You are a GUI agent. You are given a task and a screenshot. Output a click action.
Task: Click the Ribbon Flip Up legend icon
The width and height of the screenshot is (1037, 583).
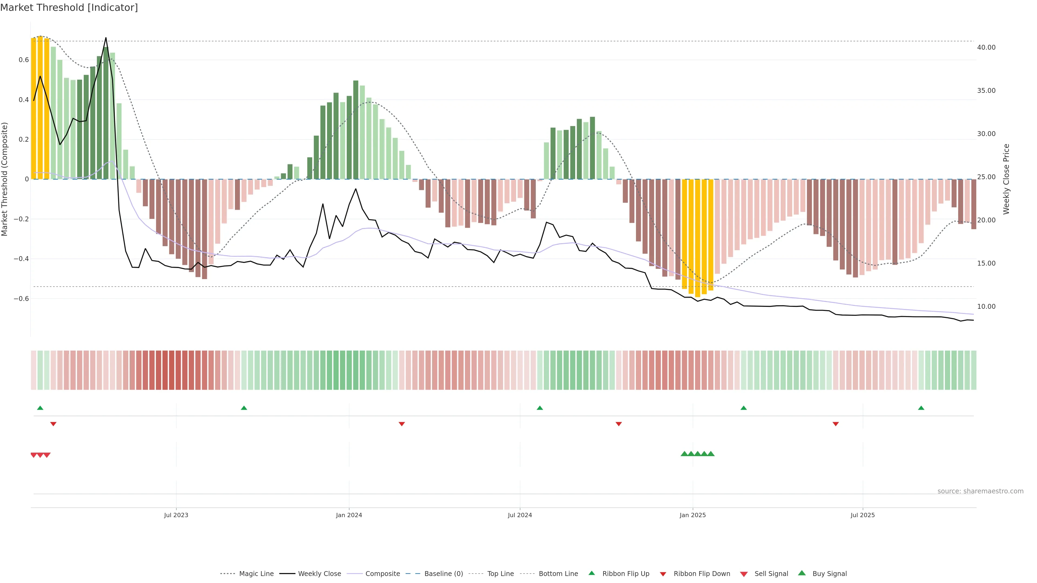591,573
